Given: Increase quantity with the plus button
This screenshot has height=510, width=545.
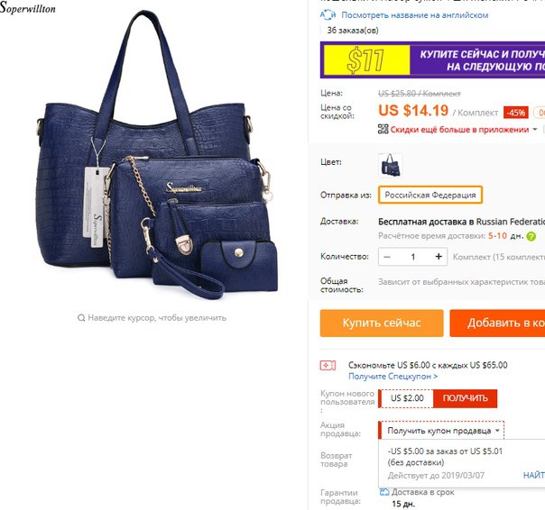Looking at the screenshot, I should pos(439,257).
